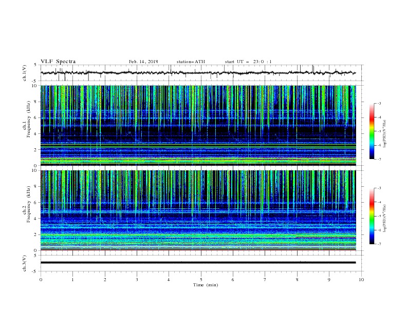Click the "-7" label on ch.2 color bar
Screen dimensions: 407x314
click(x=379, y=244)
